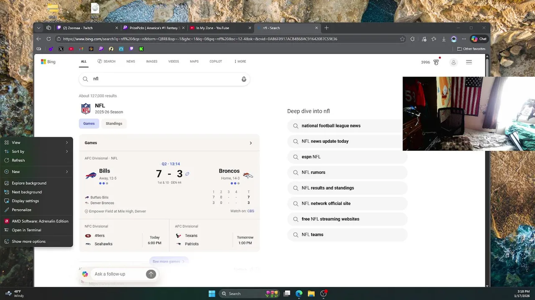Select the Games tab under NFL
This screenshot has width=535, height=300.
coord(89,123)
